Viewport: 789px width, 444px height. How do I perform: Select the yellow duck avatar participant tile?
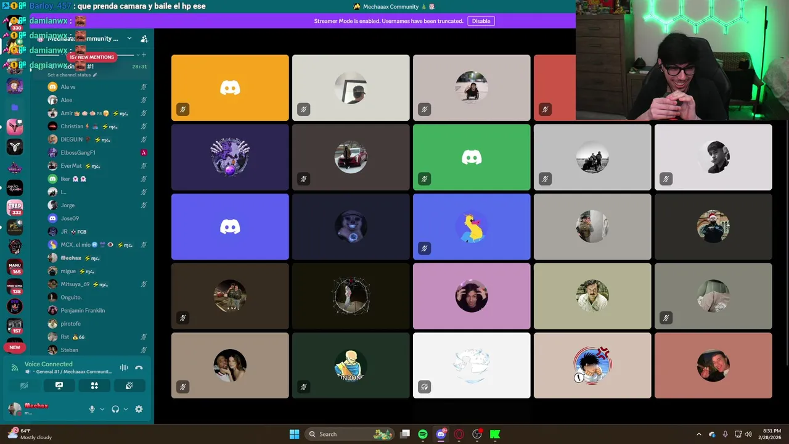472,226
